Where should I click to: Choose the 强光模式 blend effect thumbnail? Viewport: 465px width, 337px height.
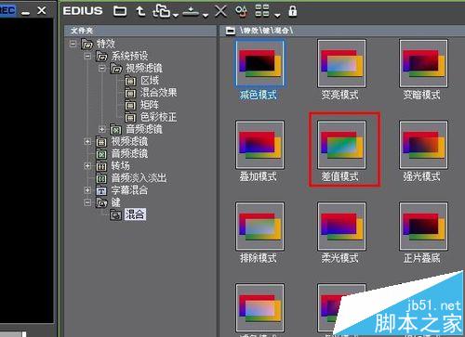pyautogui.click(x=423, y=145)
